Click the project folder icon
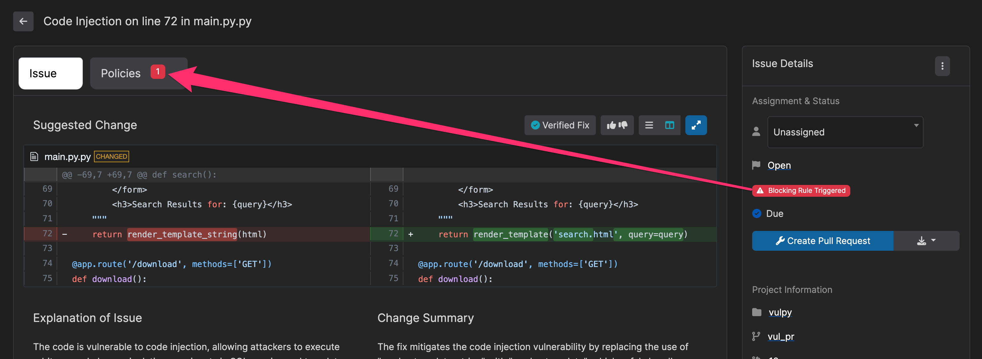 756,313
